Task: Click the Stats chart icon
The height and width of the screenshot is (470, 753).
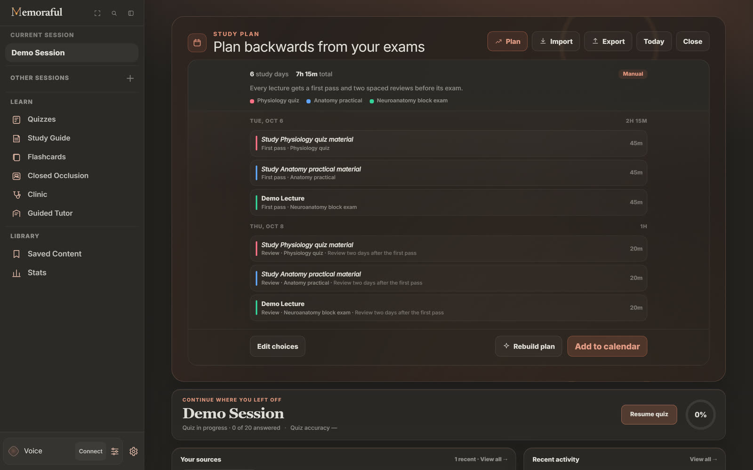Action: pyautogui.click(x=16, y=273)
